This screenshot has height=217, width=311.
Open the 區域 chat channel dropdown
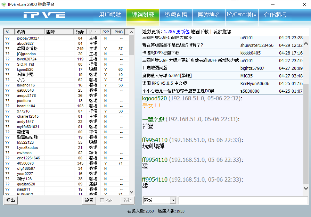173,200
